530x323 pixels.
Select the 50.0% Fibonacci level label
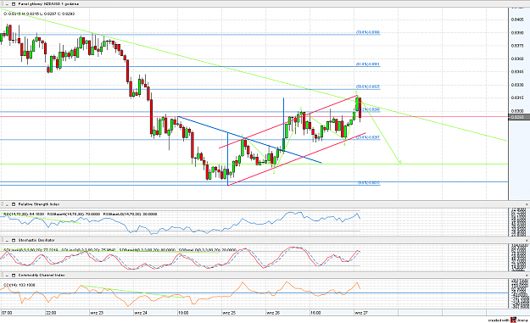[368, 86]
